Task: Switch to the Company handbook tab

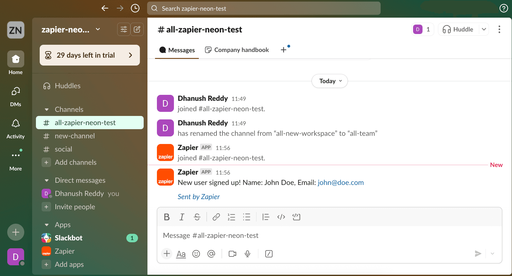Action: [x=237, y=50]
